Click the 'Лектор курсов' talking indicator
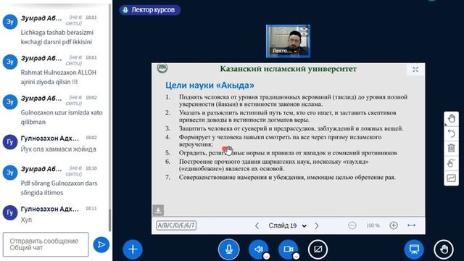The height and width of the screenshot is (261, 464). [150, 9]
